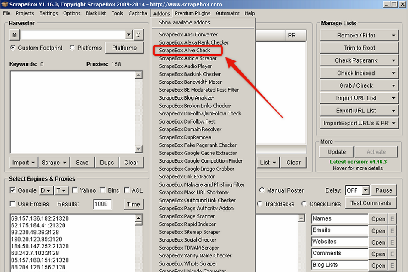Choose ScrapeBox Alive Check addon
Viewport: 408px width, 272px height.
point(185,51)
